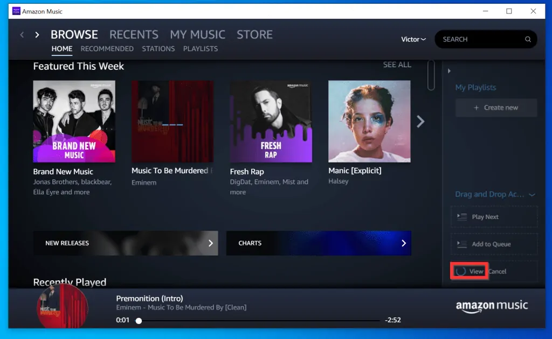
Task: Open the STORE section
Action: pyautogui.click(x=254, y=34)
